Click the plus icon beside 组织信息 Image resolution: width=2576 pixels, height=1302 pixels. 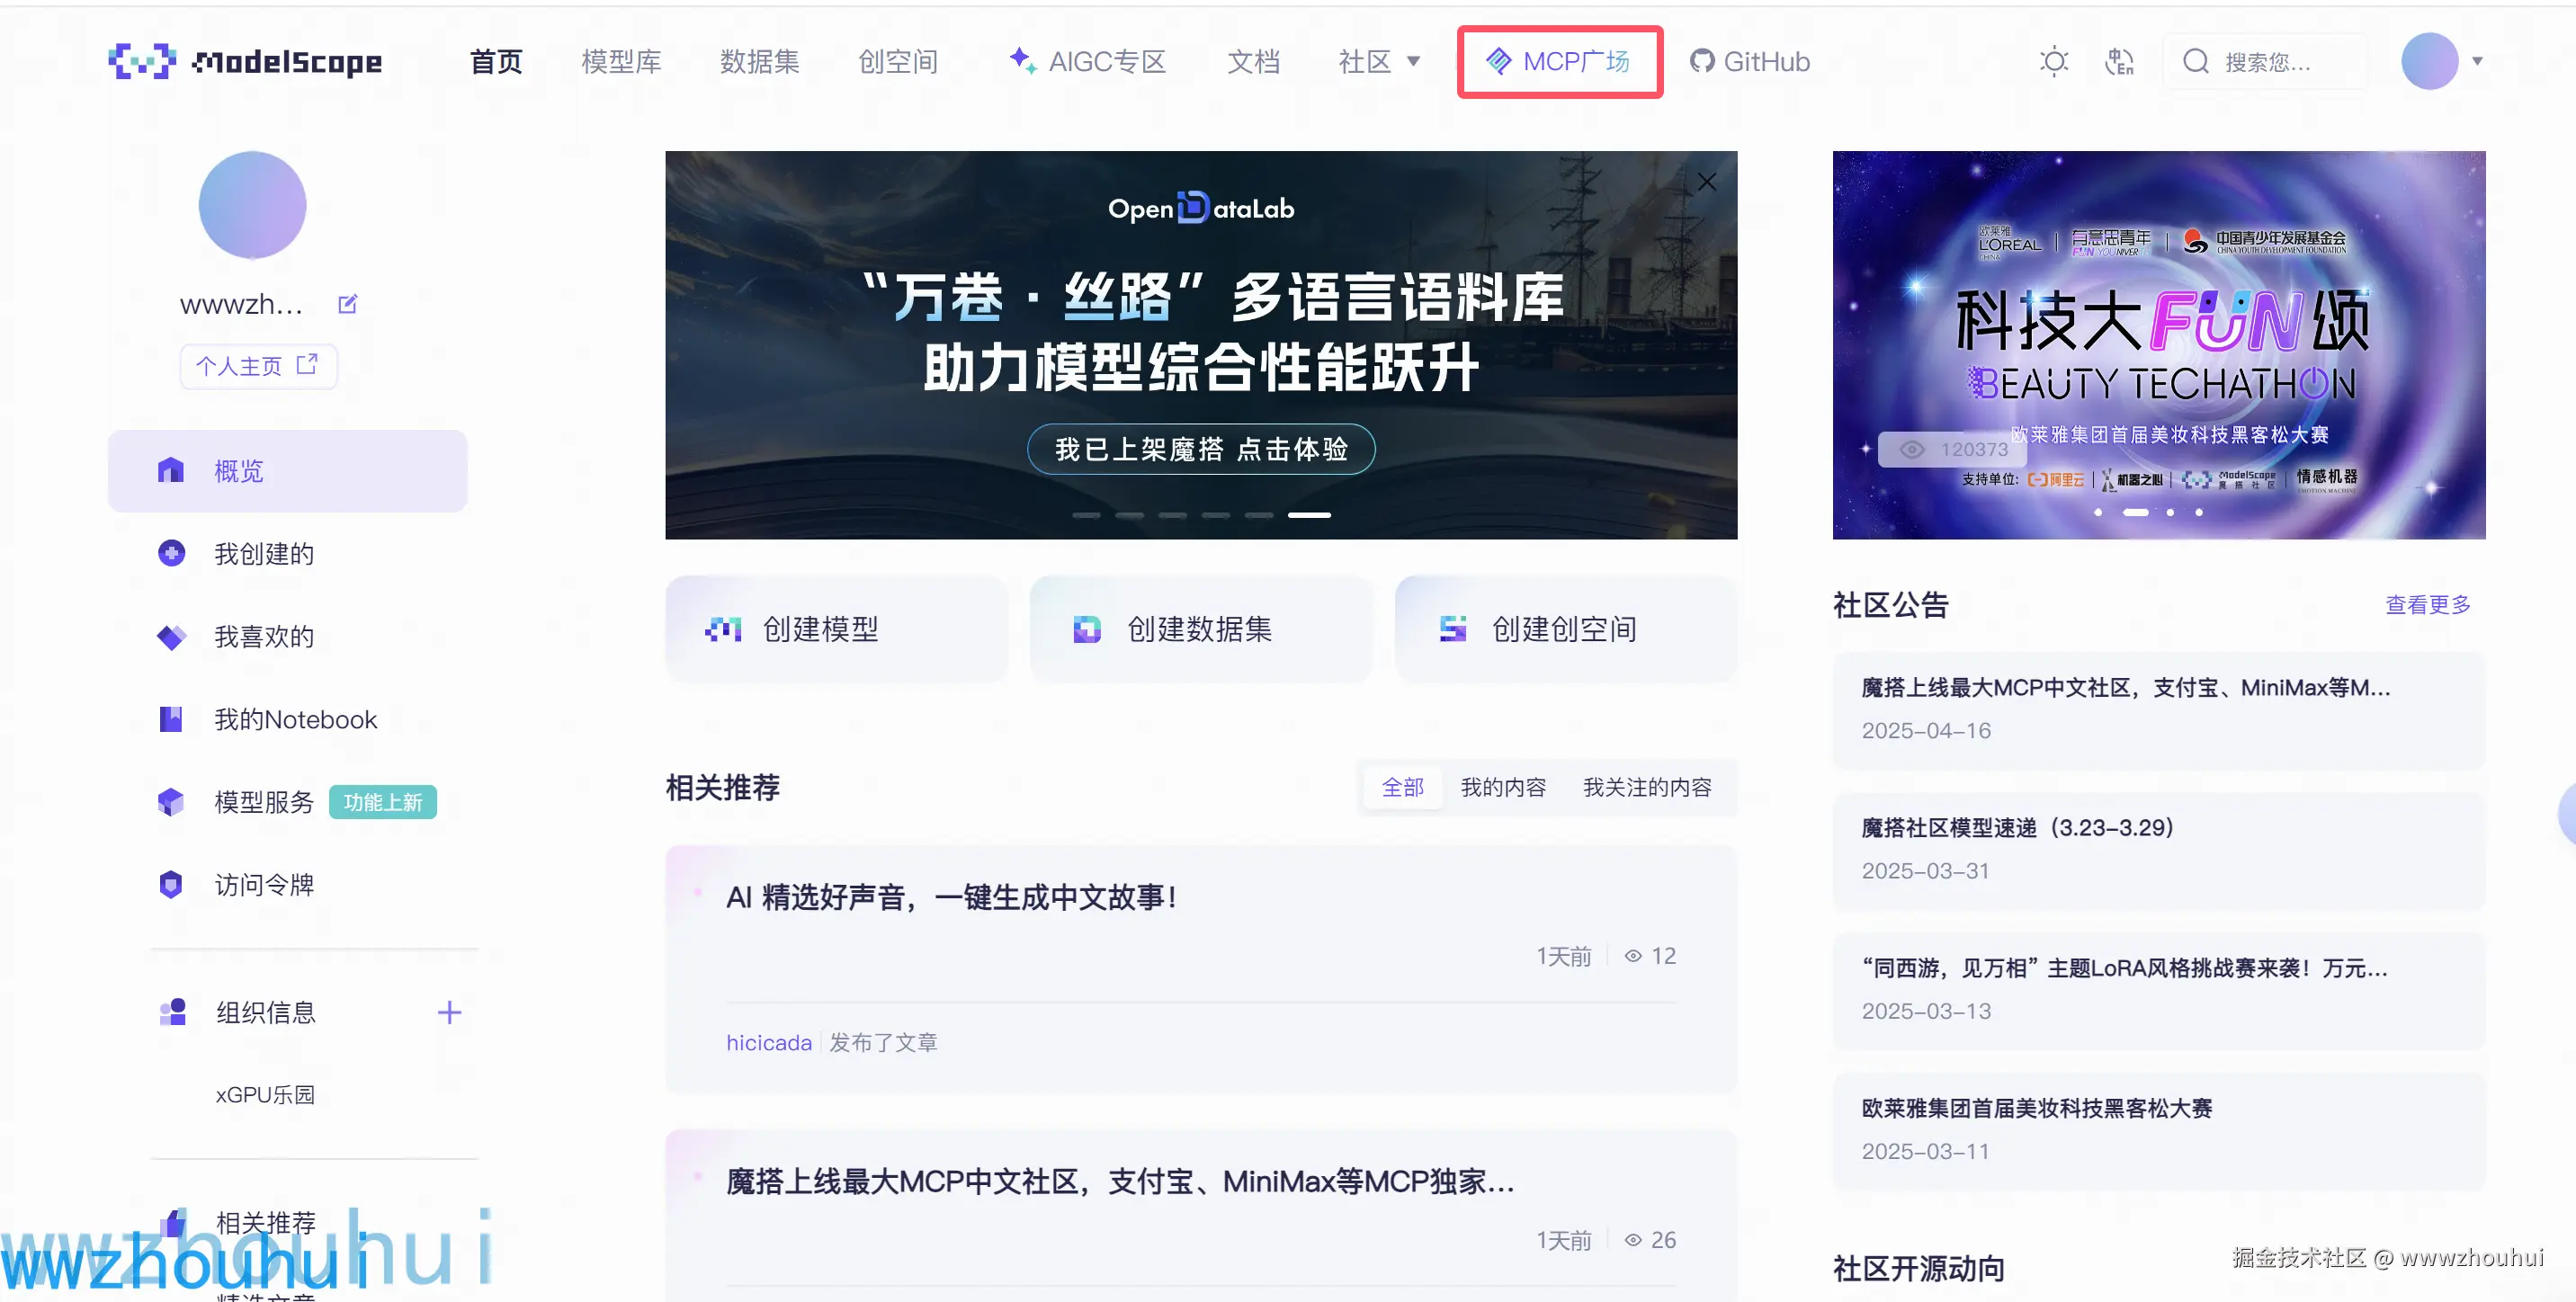point(449,1012)
